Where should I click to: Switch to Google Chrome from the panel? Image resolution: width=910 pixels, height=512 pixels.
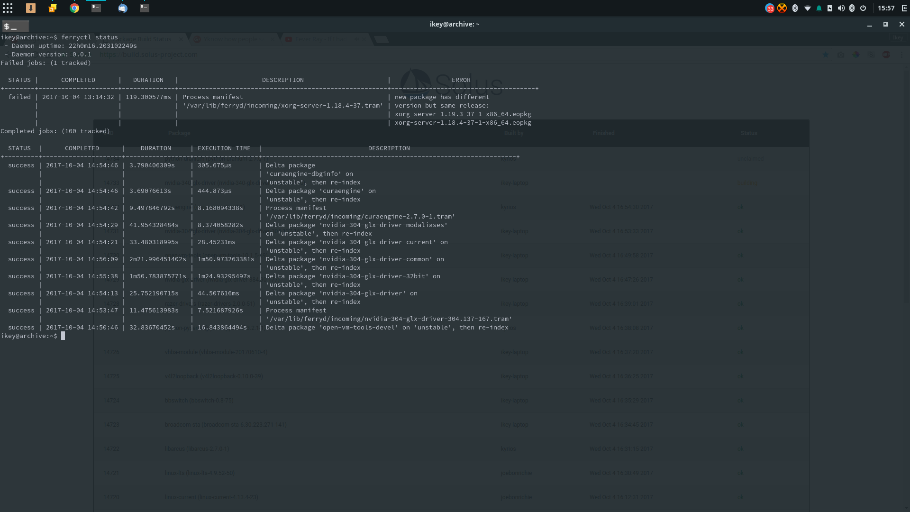click(74, 8)
